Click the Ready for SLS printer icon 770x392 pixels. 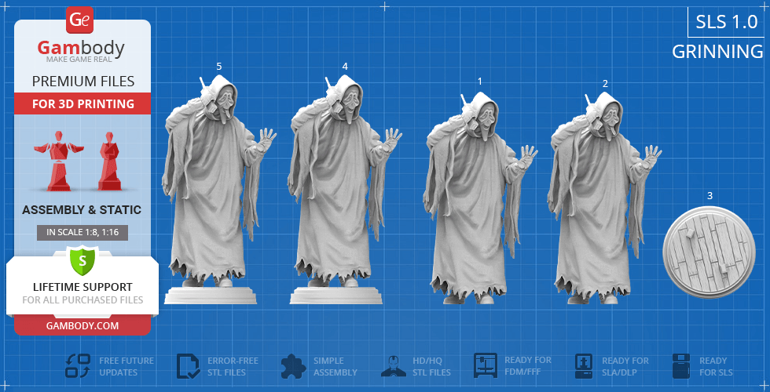681,366
